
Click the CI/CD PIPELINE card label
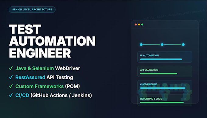click(x=149, y=84)
